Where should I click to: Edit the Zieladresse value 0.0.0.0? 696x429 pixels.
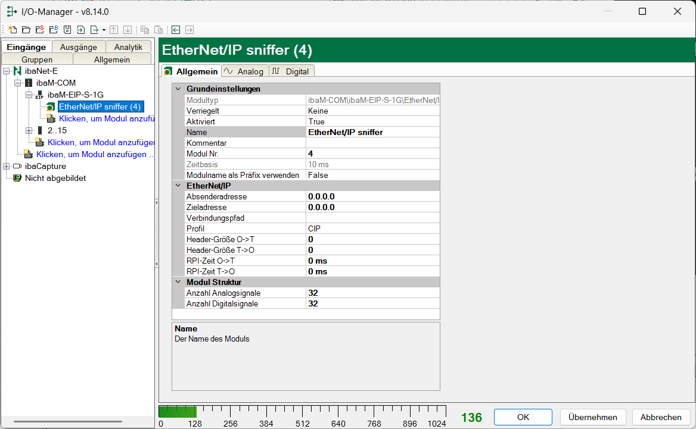click(373, 207)
